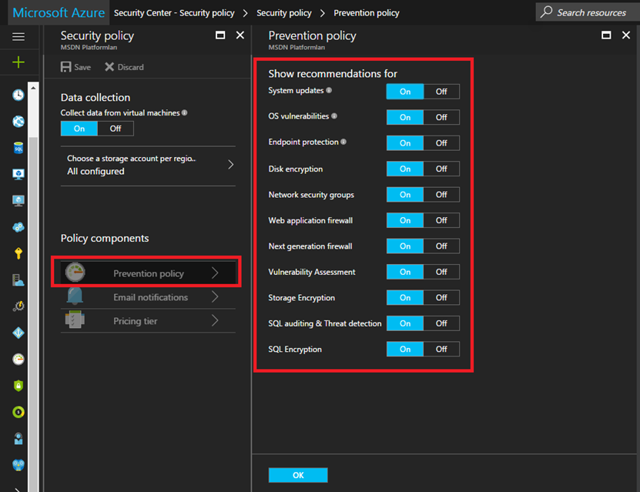Image resolution: width=640 pixels, height=492 pixels.
Task: Focus the Search resources field
Action: point(588,12)
